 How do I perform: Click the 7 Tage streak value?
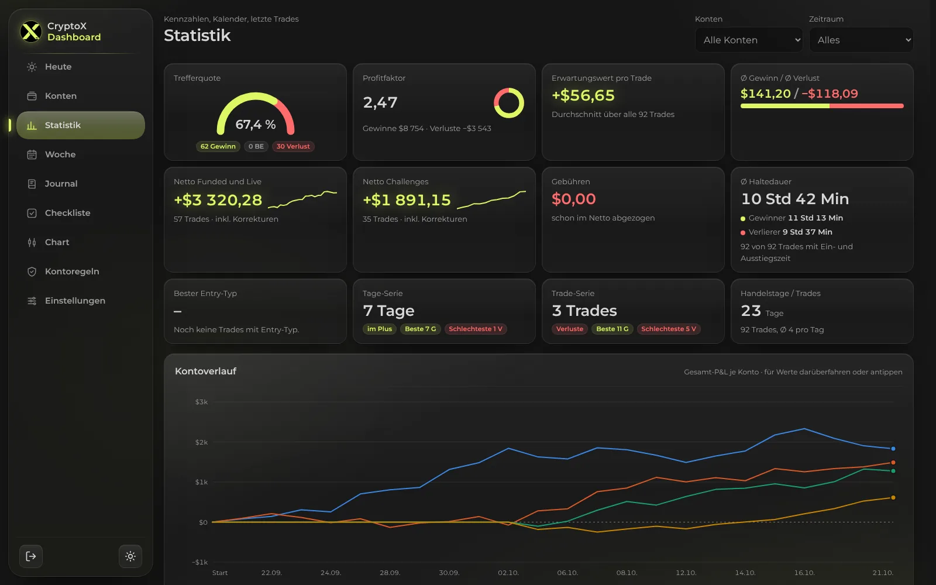coord(388,311)
